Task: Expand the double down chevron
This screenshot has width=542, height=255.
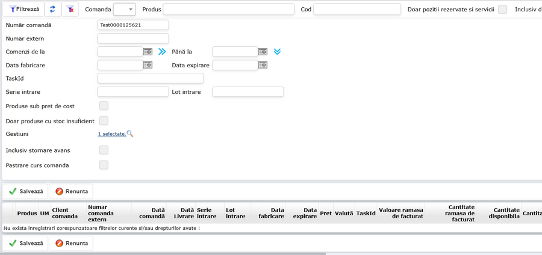Action: 277,52
